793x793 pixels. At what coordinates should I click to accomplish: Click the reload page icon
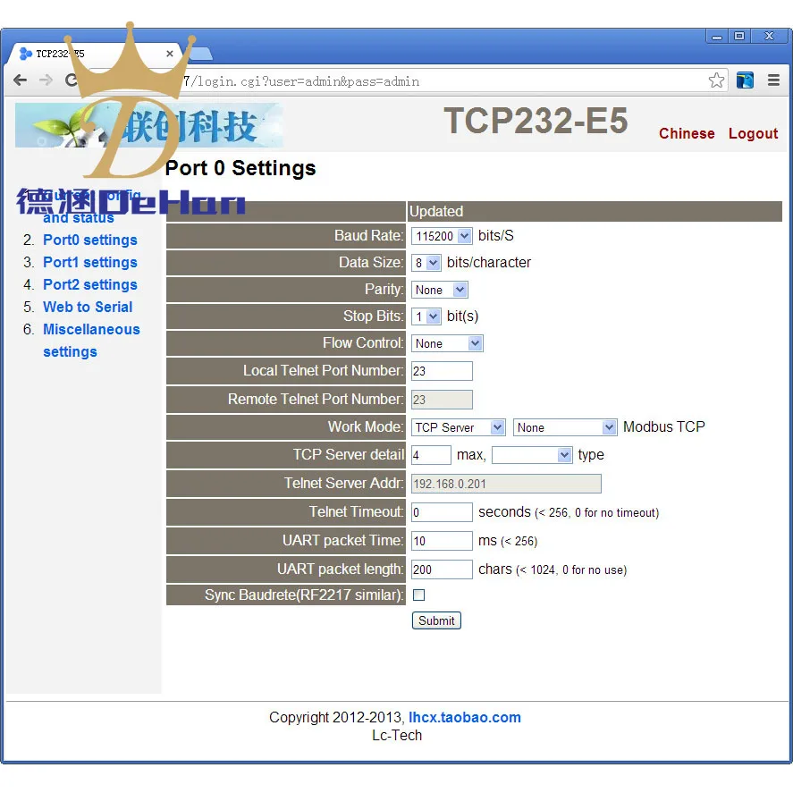click(72, 80)
